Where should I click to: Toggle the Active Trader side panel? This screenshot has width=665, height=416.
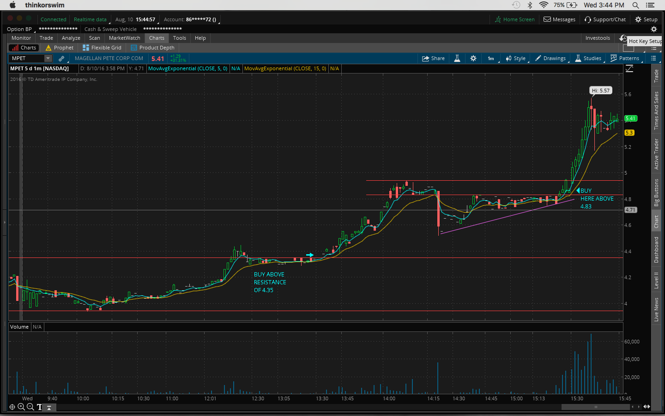[x=656, y=154]
